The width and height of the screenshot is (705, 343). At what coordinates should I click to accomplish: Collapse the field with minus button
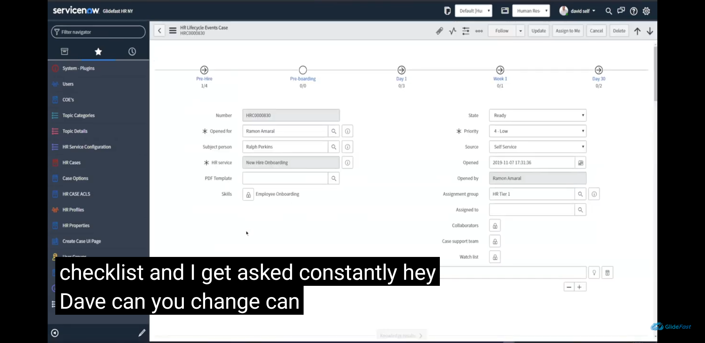[569, 287]
